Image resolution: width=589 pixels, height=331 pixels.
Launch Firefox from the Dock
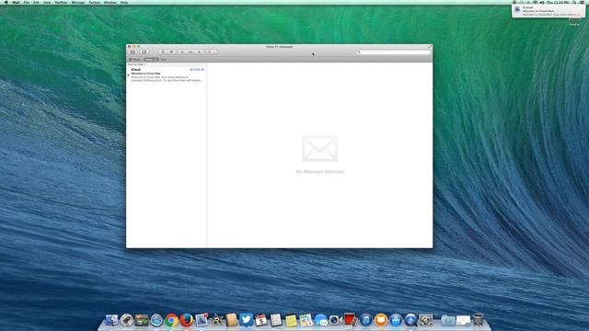pyautogui.click(x=186, y=320)
